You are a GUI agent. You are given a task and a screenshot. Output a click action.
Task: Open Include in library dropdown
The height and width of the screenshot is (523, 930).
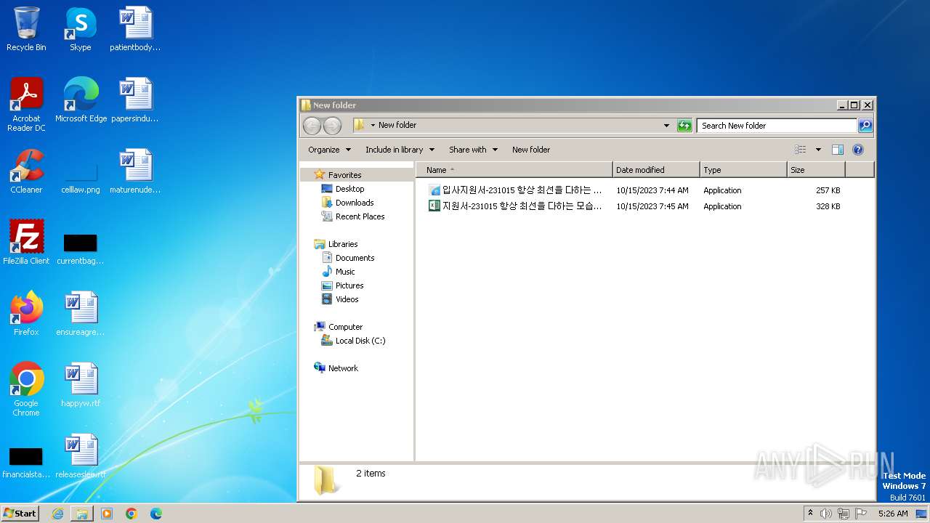tap(400, 150)
